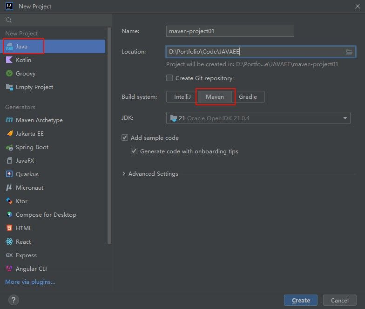Click the Express generator icon
This screenshot has width=365, height=309.
[9, 255]
